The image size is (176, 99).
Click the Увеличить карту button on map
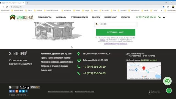click(x=135, y=65)
